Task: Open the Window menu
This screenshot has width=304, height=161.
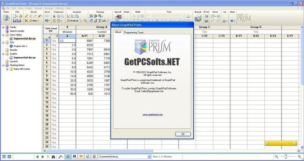Action: [59, 8]
